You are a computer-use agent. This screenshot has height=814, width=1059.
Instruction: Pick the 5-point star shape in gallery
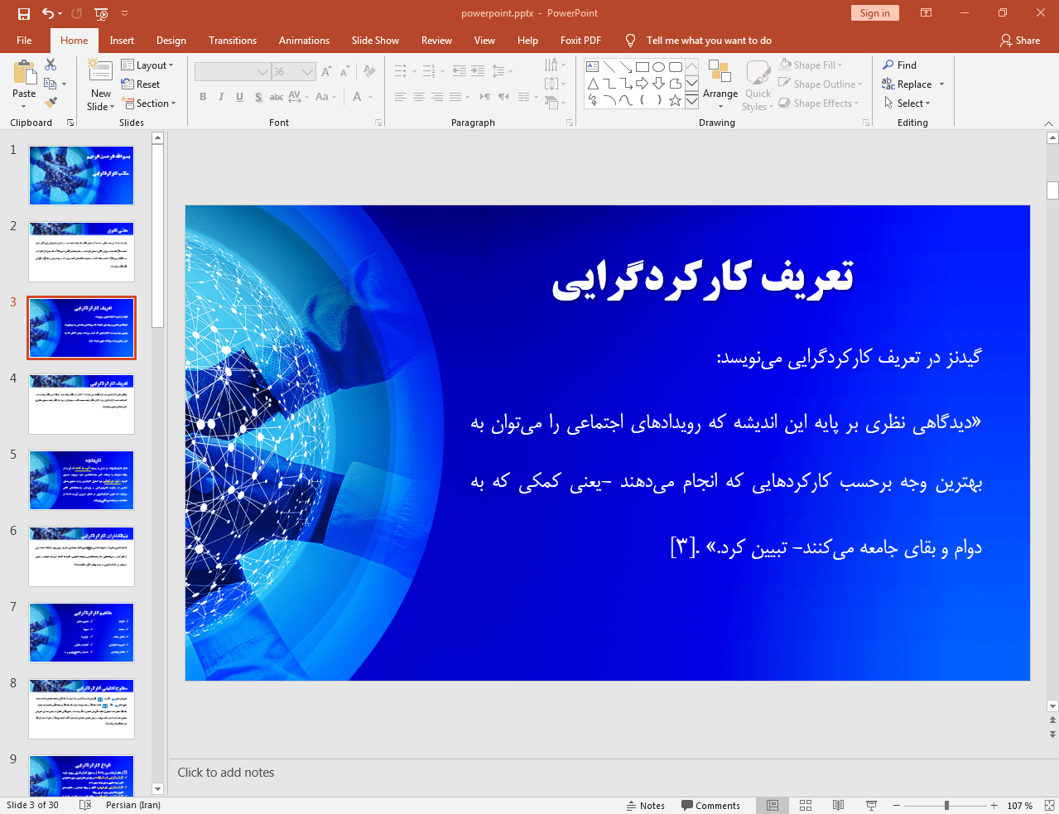pos(675,100)
